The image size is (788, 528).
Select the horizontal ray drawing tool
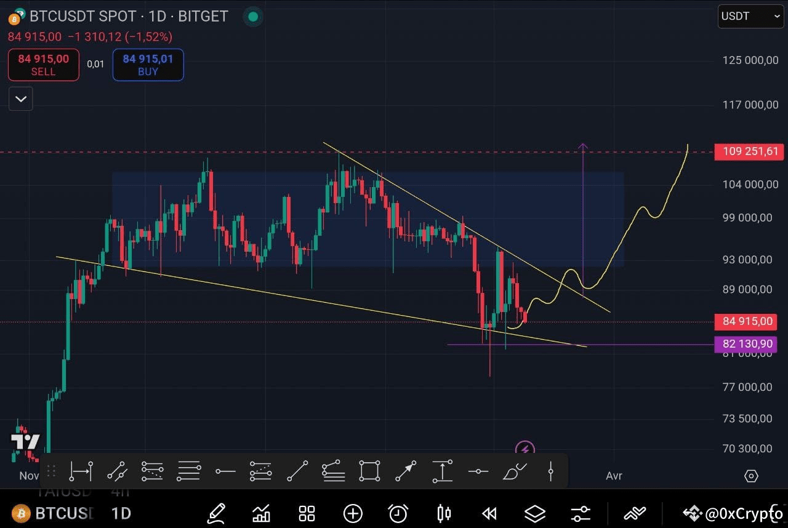pyautogui.click(x=225, y=471)
